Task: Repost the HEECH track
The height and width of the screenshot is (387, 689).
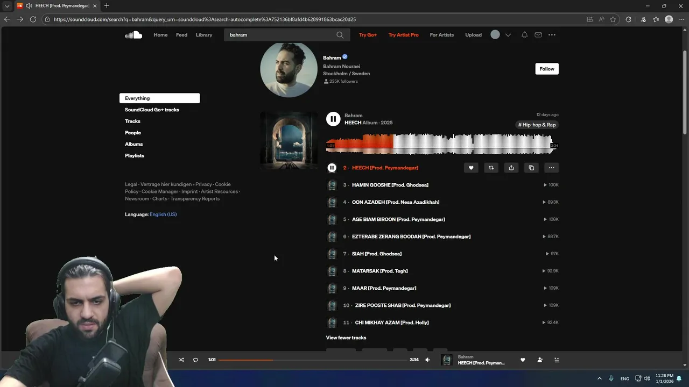Action: click(x=491, y=168)
